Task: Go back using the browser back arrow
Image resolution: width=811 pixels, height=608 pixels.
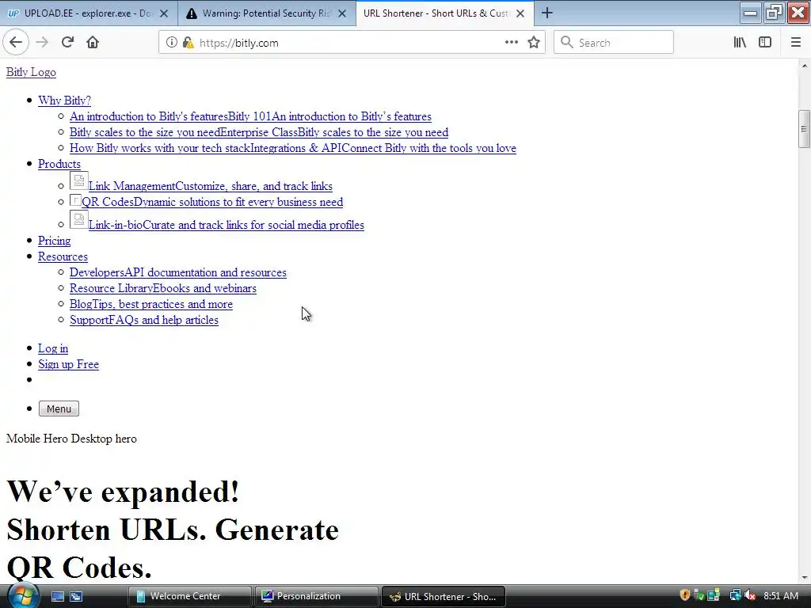Action: [16, 43]
